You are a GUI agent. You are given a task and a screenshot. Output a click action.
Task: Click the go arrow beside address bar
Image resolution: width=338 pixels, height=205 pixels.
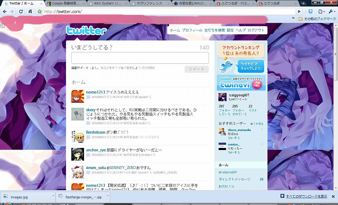point(299,11)
